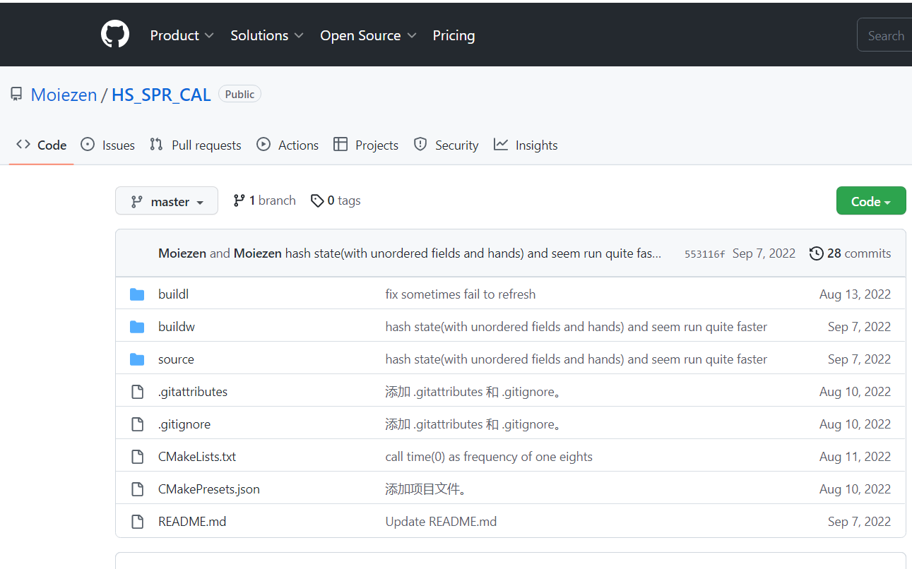
Task: Switch to the Insights tab
Action: coord(526,145)
